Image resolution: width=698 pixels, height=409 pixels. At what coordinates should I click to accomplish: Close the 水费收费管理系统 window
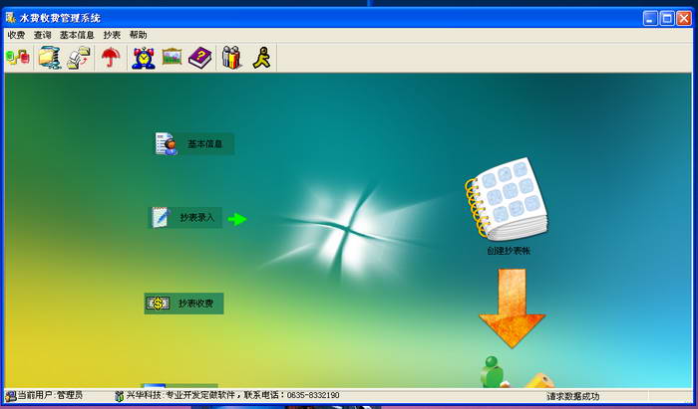click(684, 18)
